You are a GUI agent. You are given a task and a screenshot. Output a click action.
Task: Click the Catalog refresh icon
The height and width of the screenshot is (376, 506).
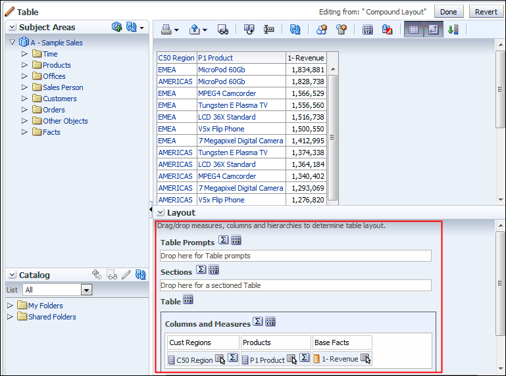pos(140,274)
